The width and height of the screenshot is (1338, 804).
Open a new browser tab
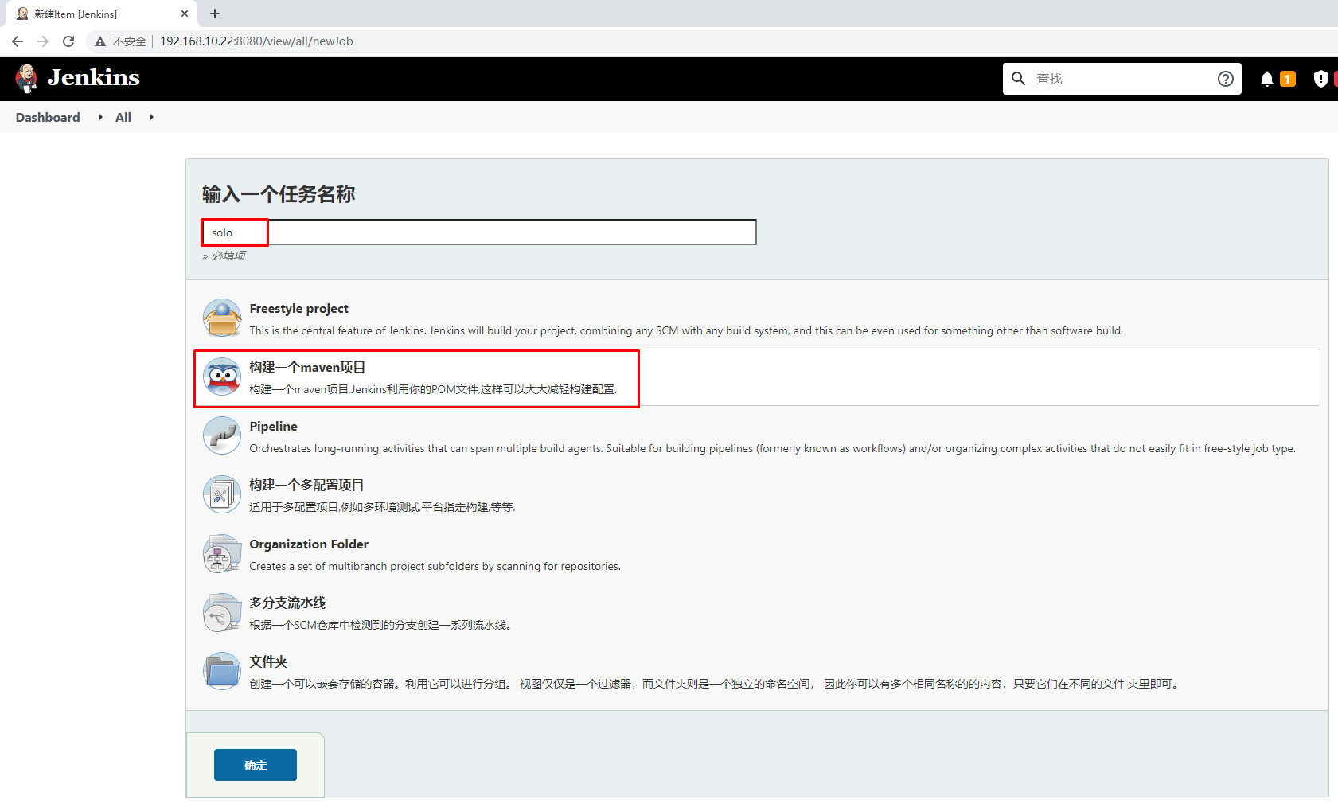(x=215, y=14)
